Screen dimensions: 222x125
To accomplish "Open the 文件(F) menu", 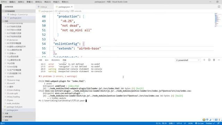I will [4, 2].
